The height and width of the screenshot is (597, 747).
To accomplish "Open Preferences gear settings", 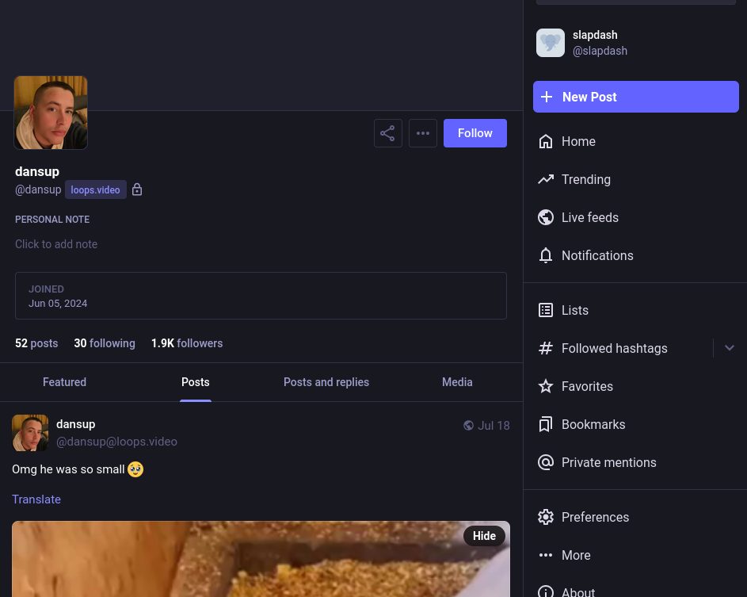I will pyautogui.click(x=546, y=518).
